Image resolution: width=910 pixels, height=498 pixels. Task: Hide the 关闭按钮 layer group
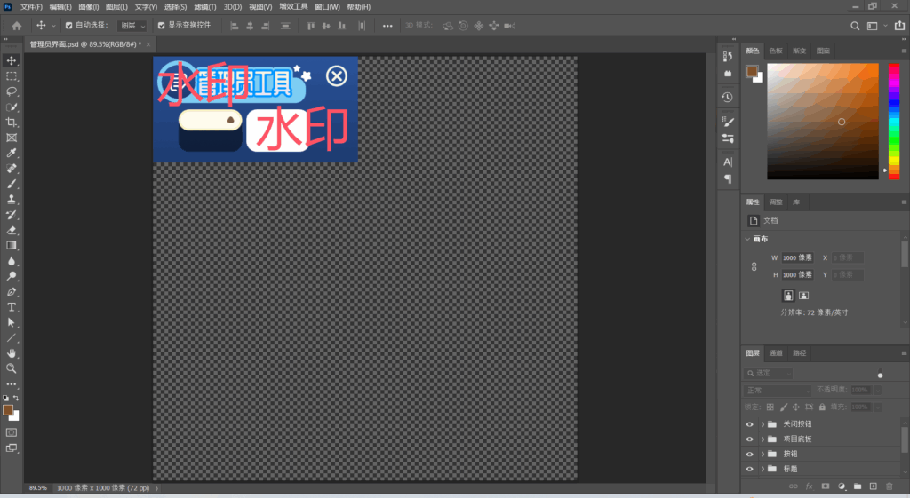pyautogui.click(x=749, y=424)
